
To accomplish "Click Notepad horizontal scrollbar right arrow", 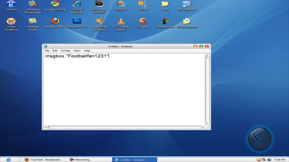I will point(202,127).
